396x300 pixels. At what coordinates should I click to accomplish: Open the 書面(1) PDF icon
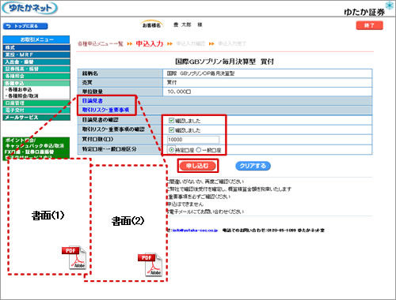74,257
